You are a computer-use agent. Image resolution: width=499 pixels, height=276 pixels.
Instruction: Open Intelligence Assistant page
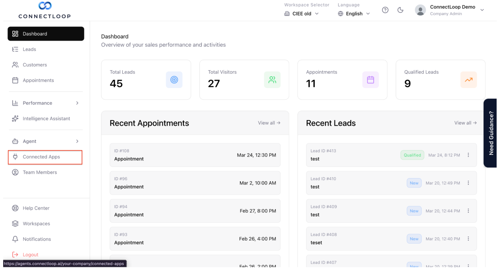coord(46,118)
